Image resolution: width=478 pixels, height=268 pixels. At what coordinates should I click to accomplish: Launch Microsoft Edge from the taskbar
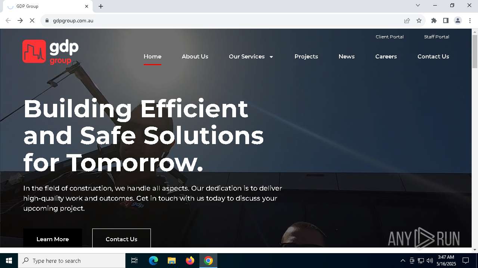[x=153, y=261]
